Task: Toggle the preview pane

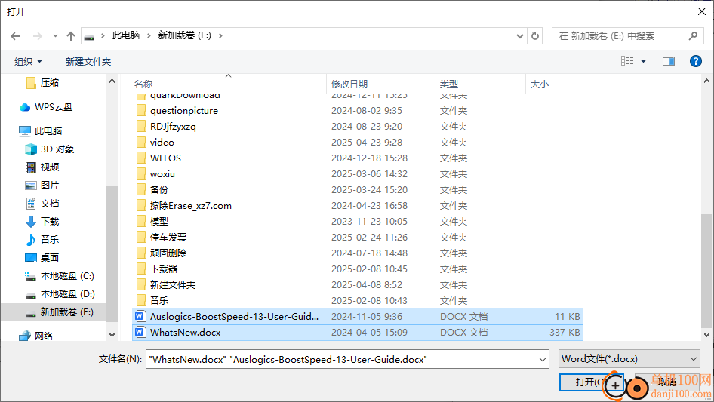Action: pyautogui.click(x=669, y=61)
